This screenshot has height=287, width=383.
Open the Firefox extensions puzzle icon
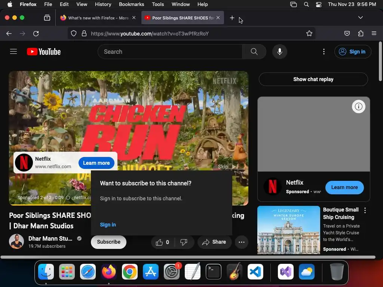(361, 33)
